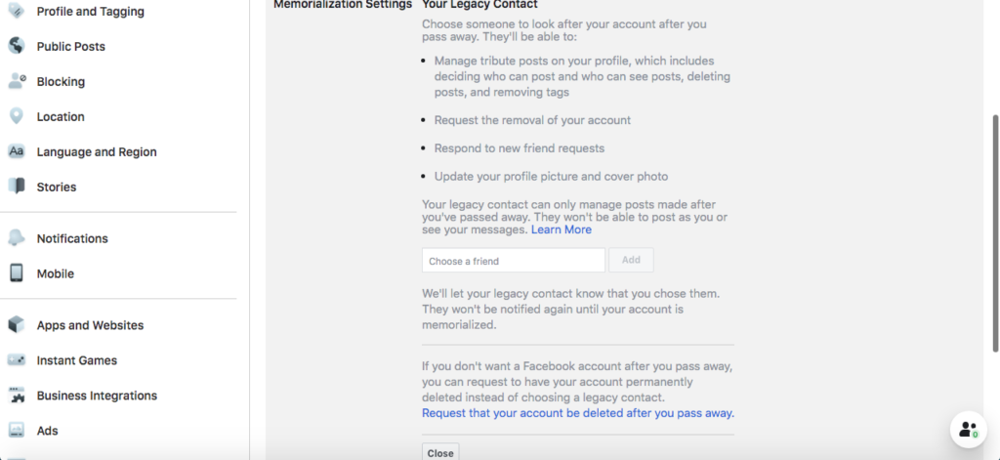
Task: Click the page's vertical scrollbar
Action: (995, 232)
